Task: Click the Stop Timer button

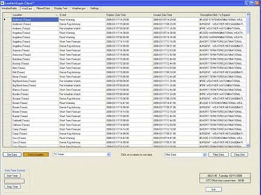Action: click(x=13, y=187)
